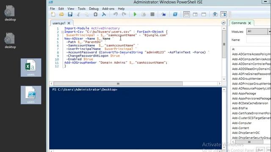Select the A: entry in command list

[x=233, y=49]
